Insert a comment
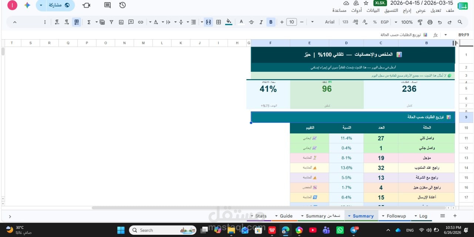The height and width of the screenshot is (237, 474). click(131, 22)
